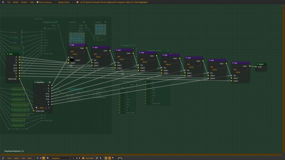Open the Node menu

30,158
